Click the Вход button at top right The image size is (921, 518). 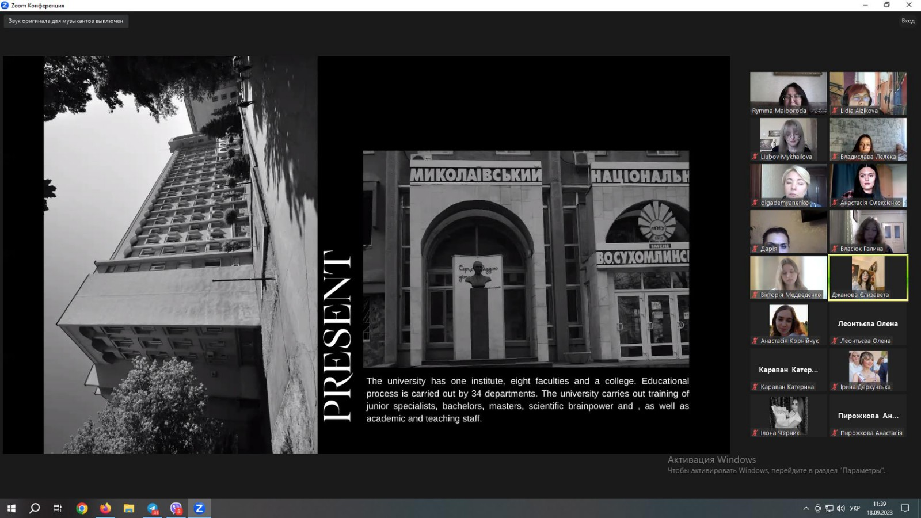tap(908, 21)
